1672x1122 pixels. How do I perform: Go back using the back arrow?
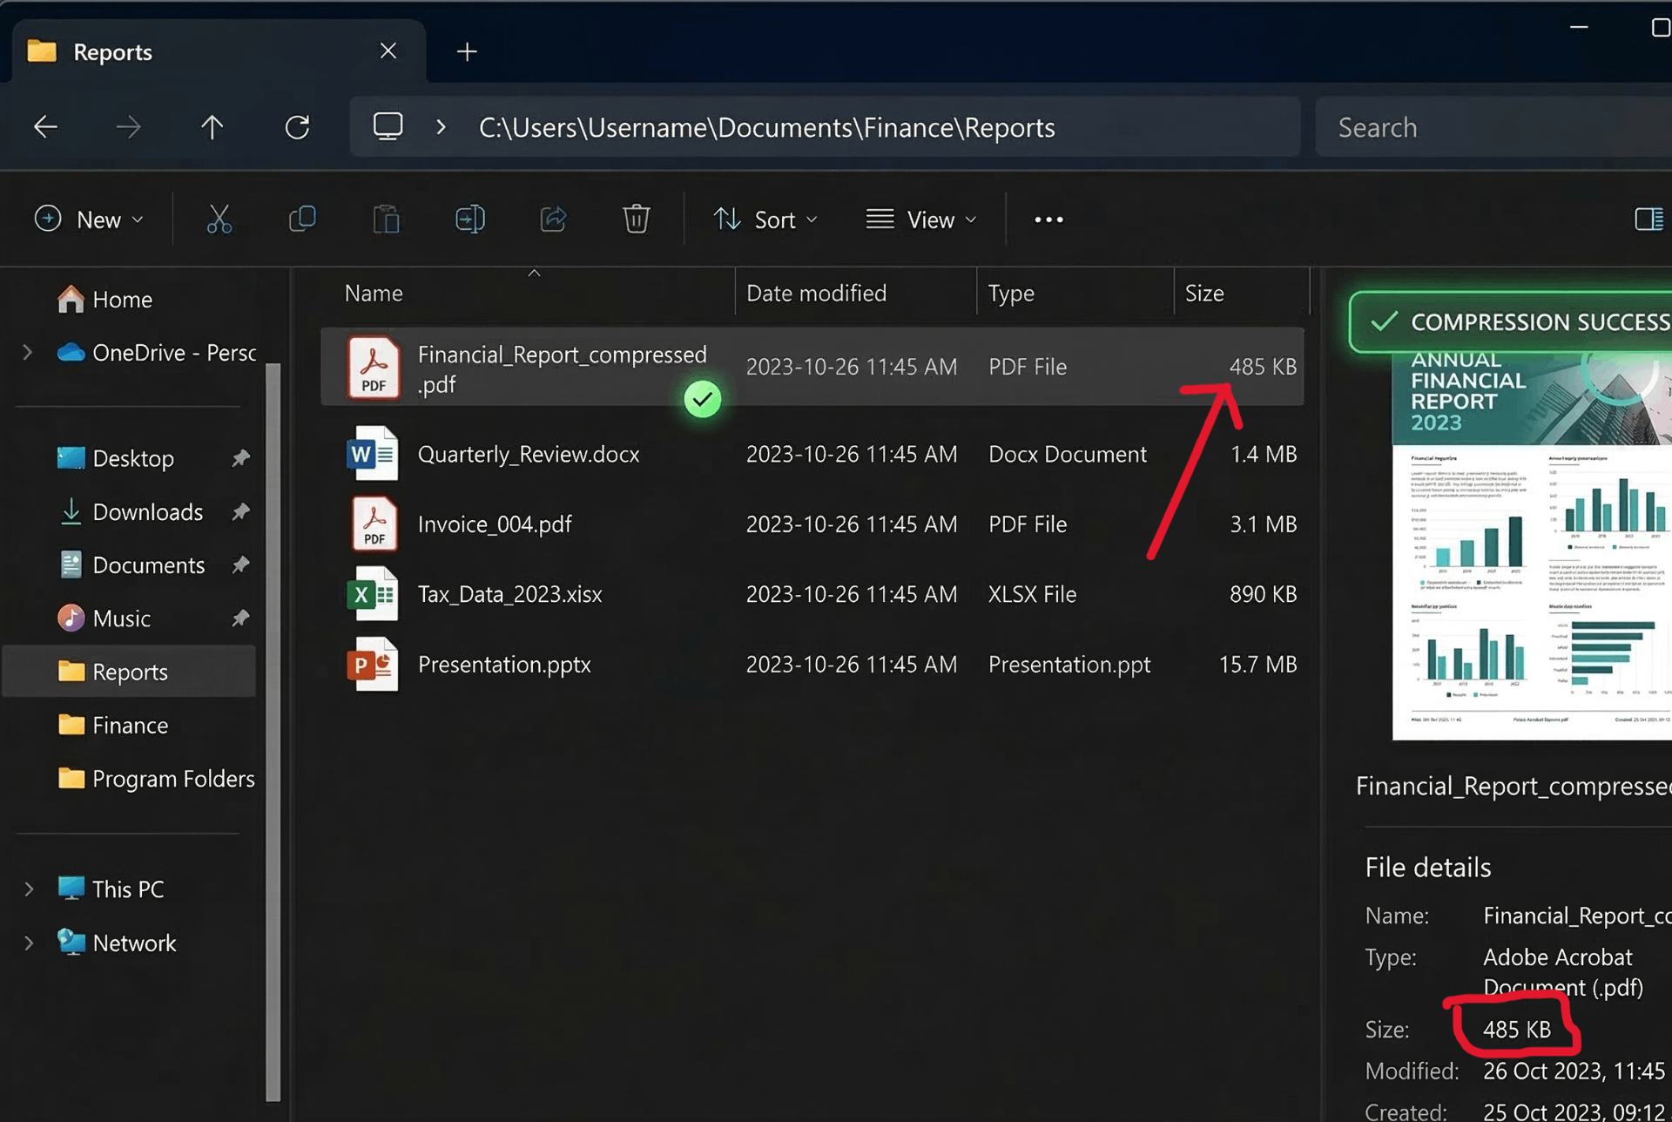click(x=45, y=126)
